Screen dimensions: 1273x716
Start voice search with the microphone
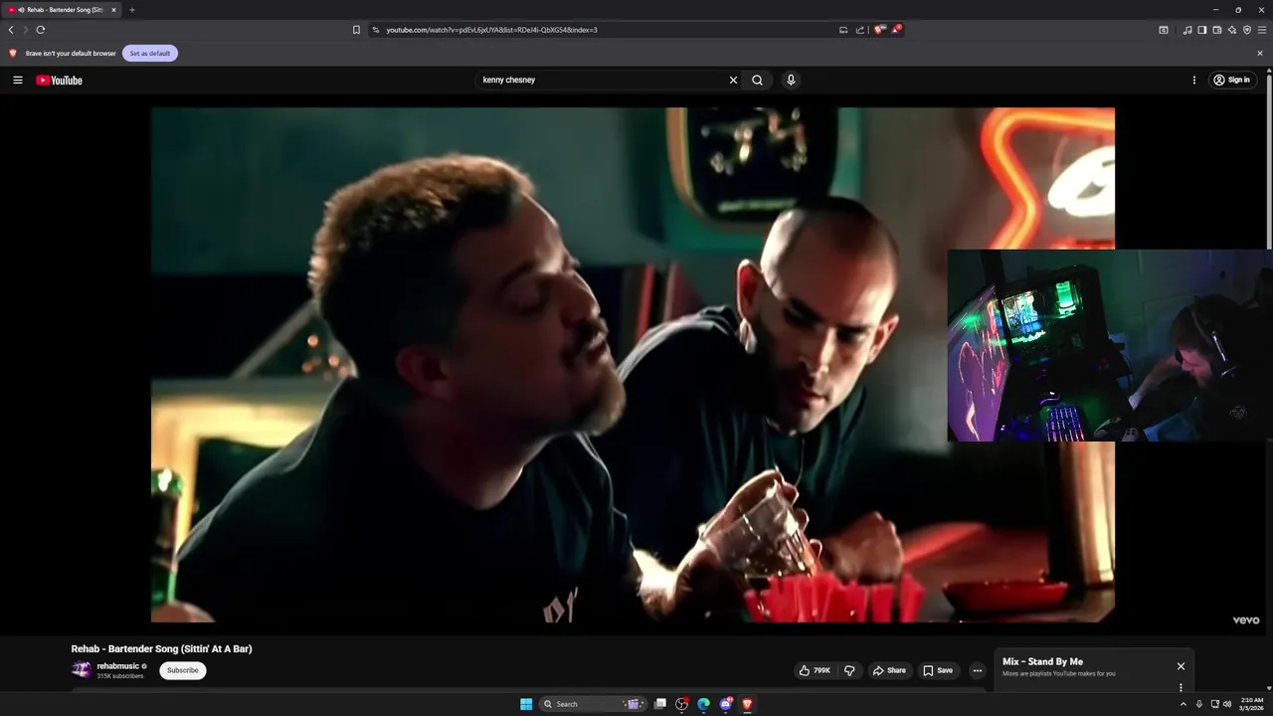point(791,80)
